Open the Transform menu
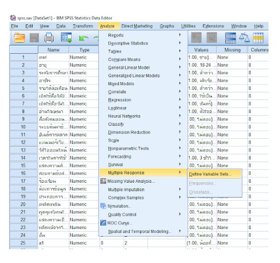 click(83, 26)
